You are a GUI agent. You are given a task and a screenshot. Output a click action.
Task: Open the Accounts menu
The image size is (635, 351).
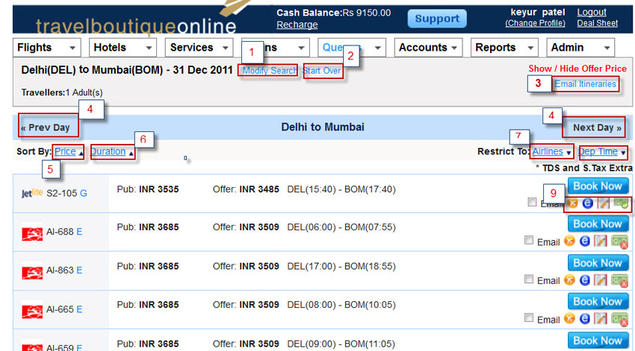pos(429,48)
